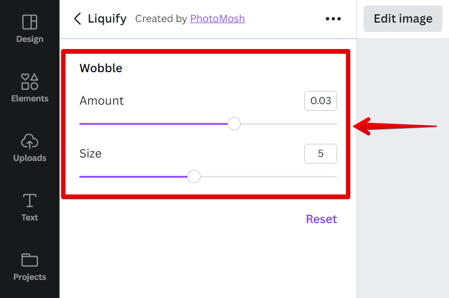449x298 pixels.
Task: Open the Projects folder panel
Action: point(30,267)
